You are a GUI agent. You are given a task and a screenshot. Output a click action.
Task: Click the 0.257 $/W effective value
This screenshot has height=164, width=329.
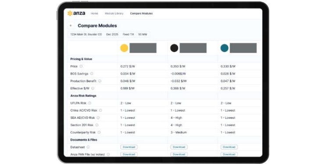228,88
